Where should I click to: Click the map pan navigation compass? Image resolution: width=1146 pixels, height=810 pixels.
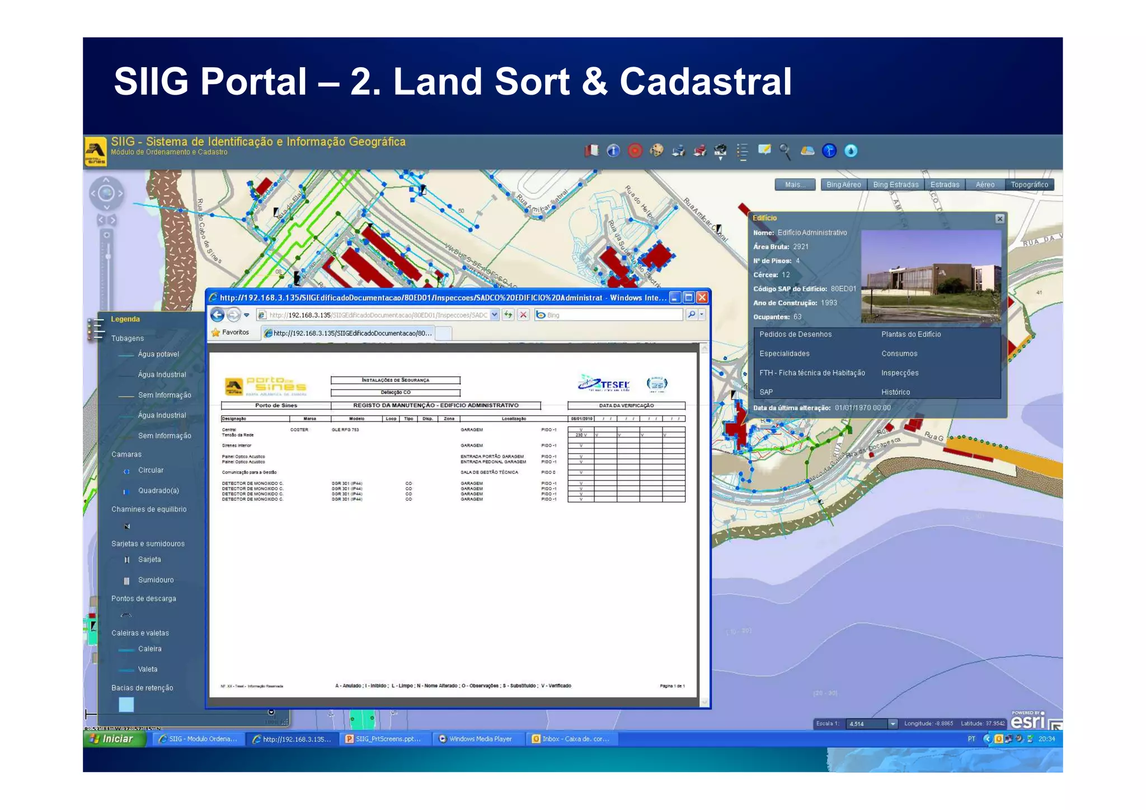point(106,194)
